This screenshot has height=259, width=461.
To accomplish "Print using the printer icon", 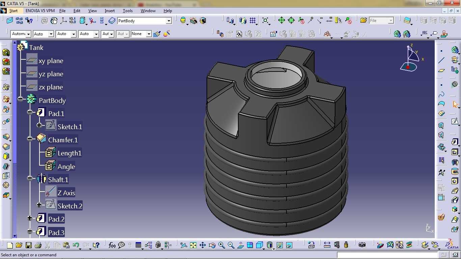I will coord(38,245).
